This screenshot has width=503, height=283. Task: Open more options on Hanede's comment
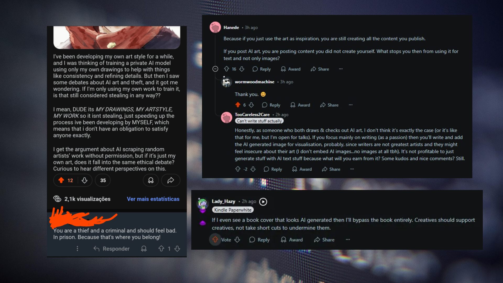[341, 69]
